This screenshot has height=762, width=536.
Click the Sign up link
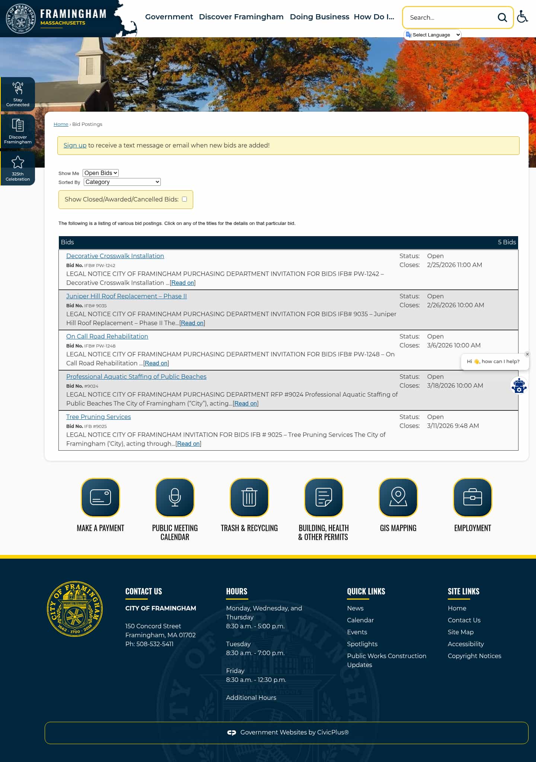(75, 145)
